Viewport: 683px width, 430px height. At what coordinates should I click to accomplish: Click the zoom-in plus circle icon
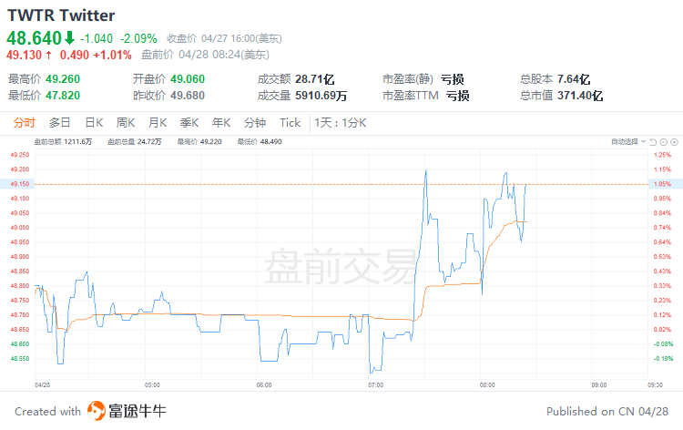click(x=674, y=142)
